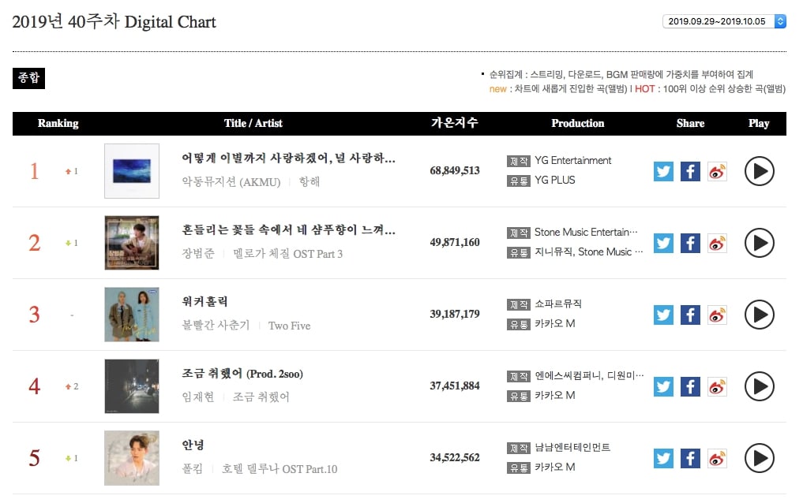The image size is (803, 503).
Task: Share 워커홀릭 on Weibo
Action: pos(717,315)
